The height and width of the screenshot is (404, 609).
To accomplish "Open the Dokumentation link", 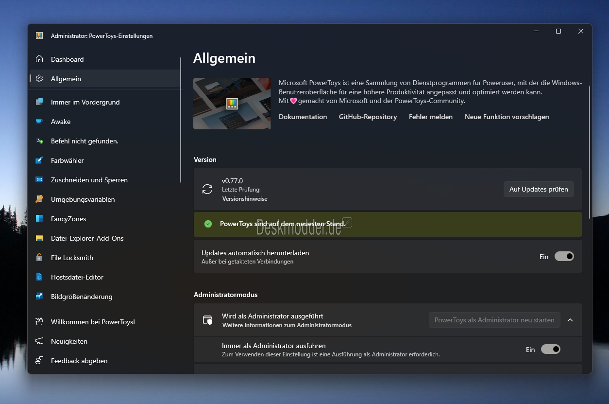I will (x=303, y=117).
